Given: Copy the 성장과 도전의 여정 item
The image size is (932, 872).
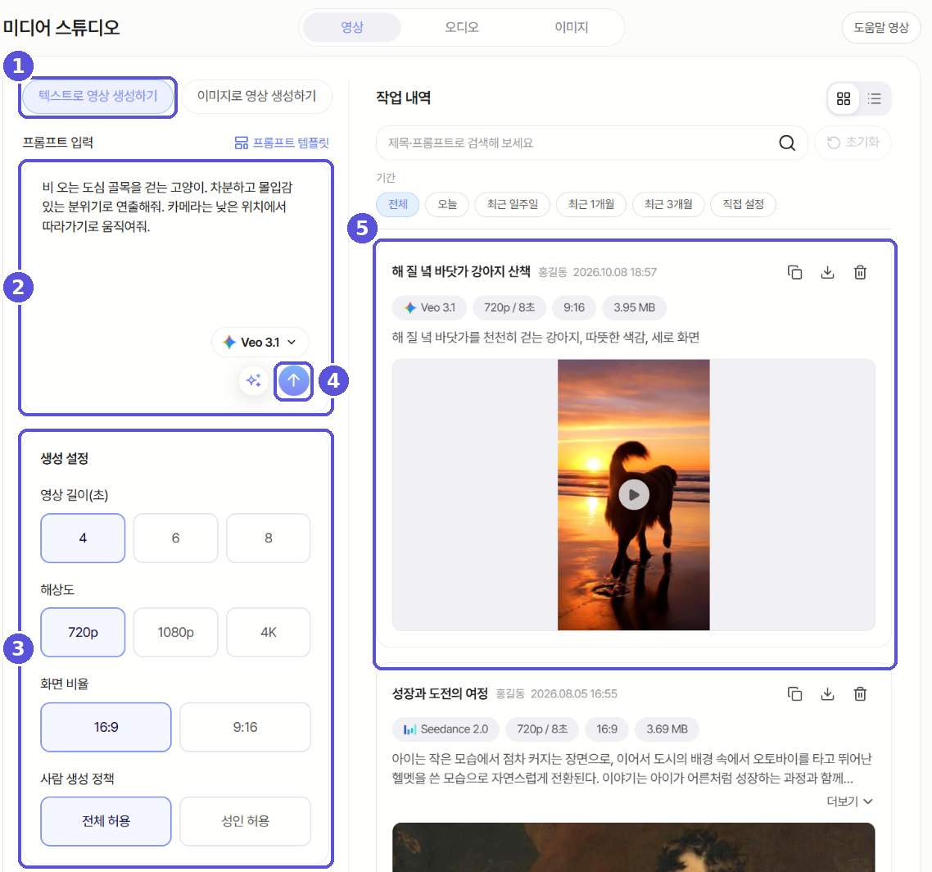Looking at the screenshot, I should 794,693.
